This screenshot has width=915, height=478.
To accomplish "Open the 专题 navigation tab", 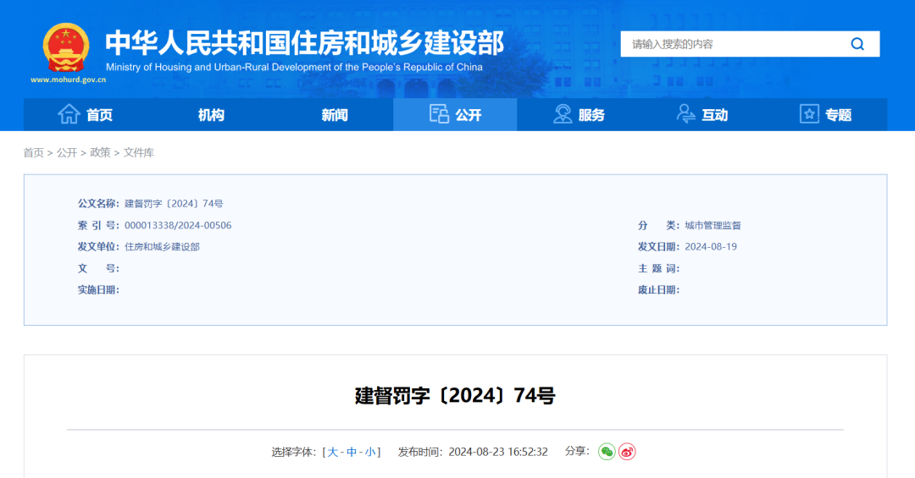I will 826,114.
